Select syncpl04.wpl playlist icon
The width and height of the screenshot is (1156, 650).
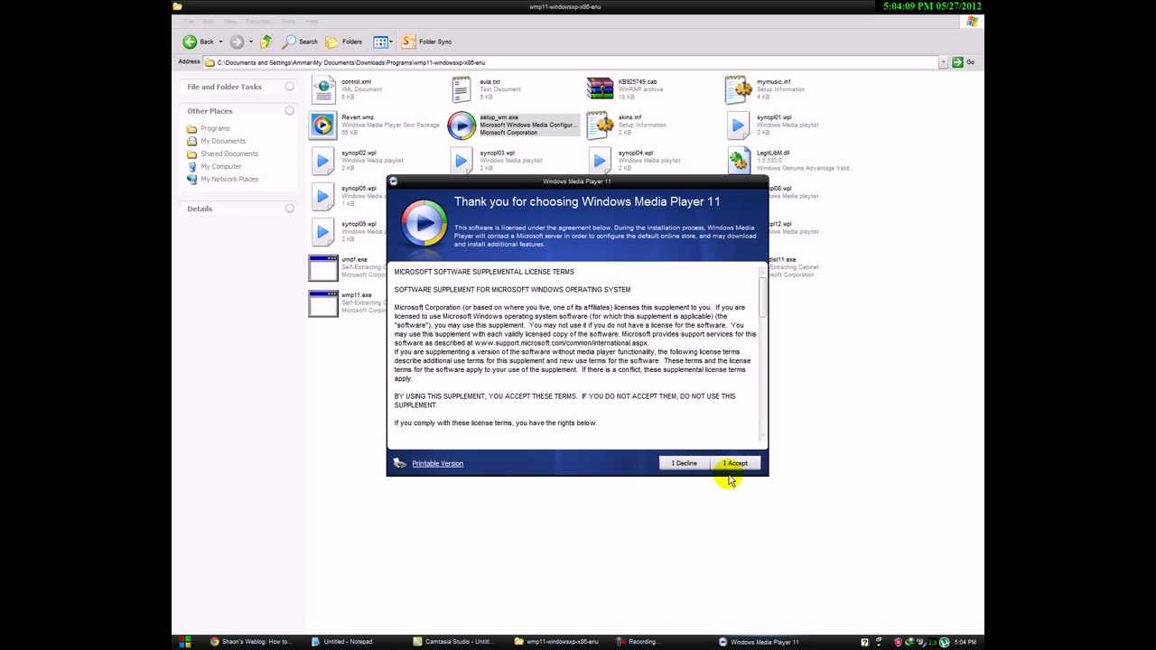[x=600, y=161]
